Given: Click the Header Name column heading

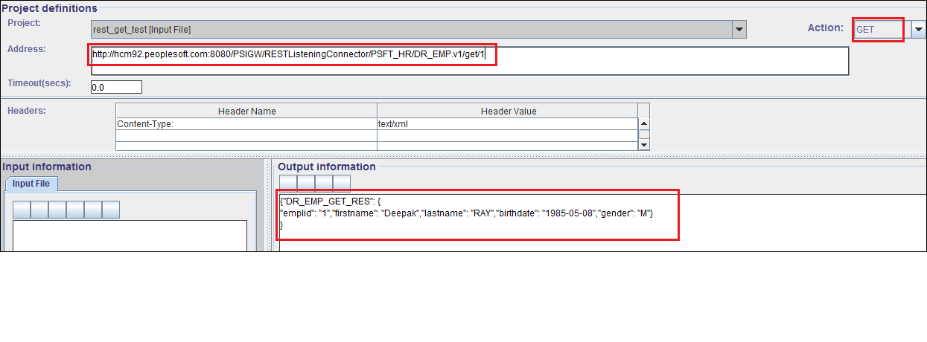Looking at the screenshot, I should coord(246,111).
